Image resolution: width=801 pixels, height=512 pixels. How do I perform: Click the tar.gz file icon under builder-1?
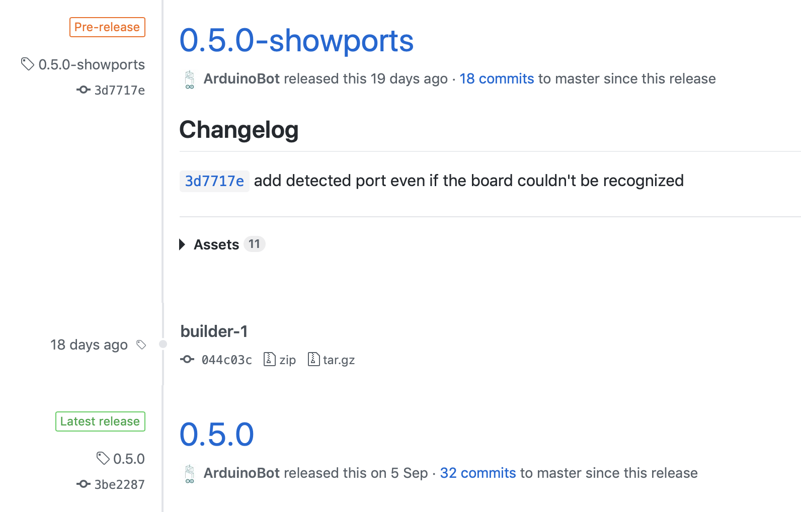pos(313,359)
